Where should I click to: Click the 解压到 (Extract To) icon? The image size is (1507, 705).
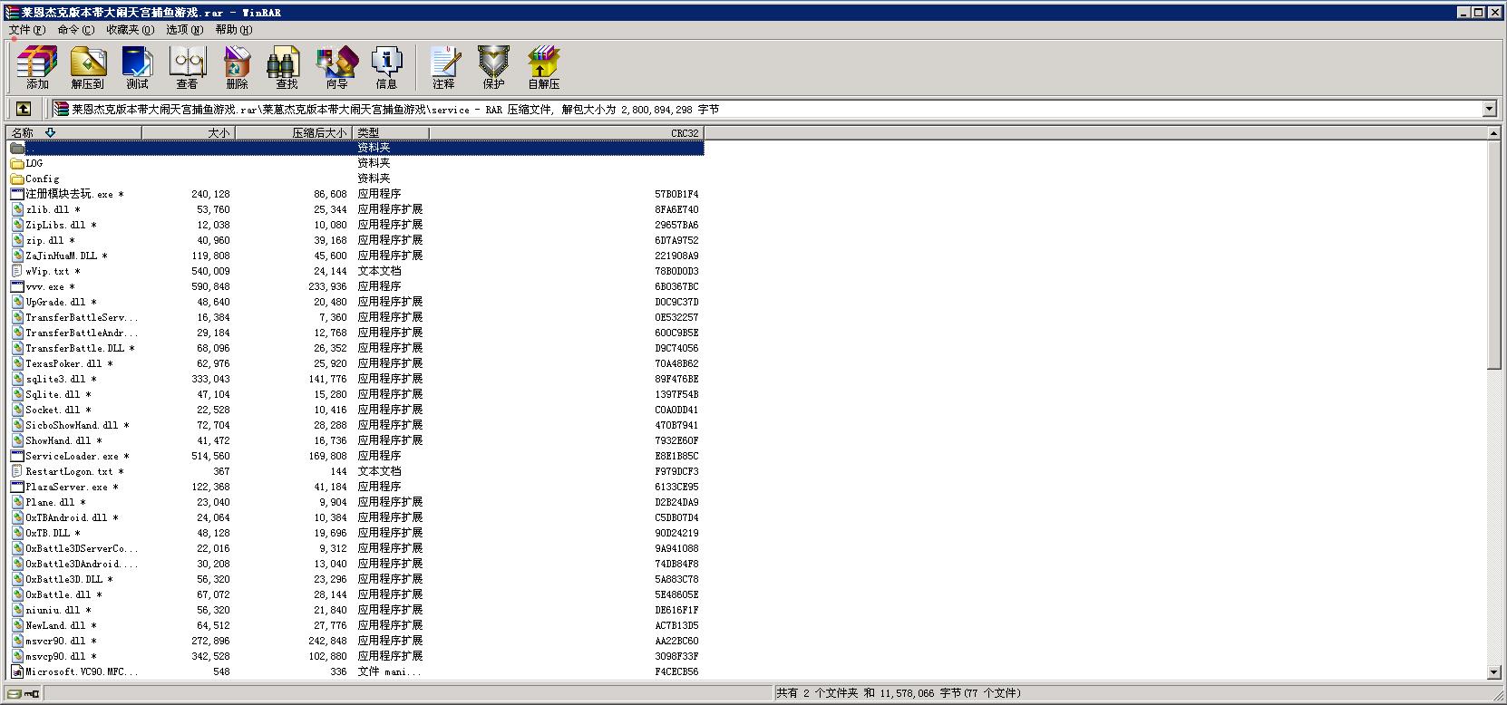coord(88,68)
